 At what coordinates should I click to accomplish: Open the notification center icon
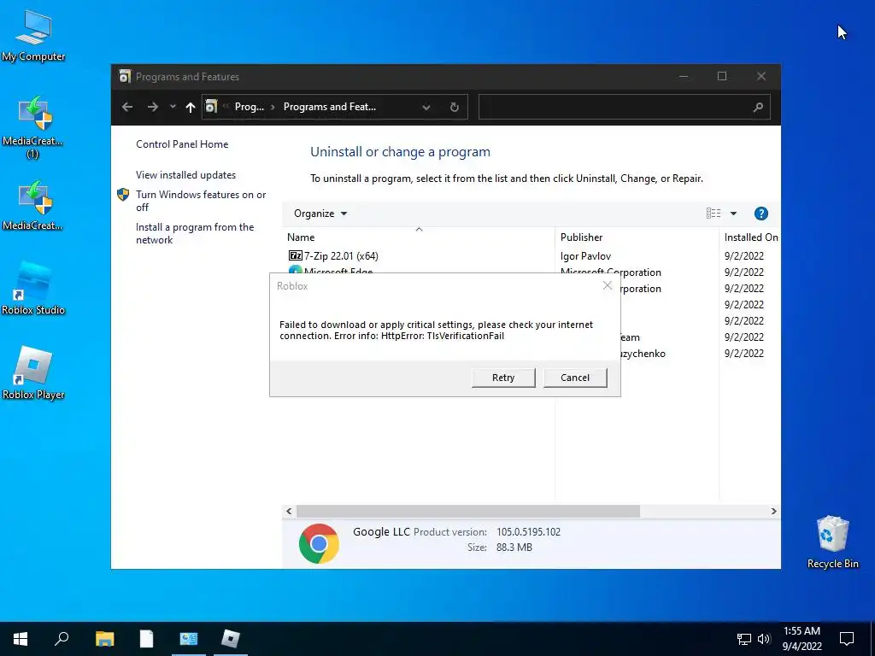[847, 639]
